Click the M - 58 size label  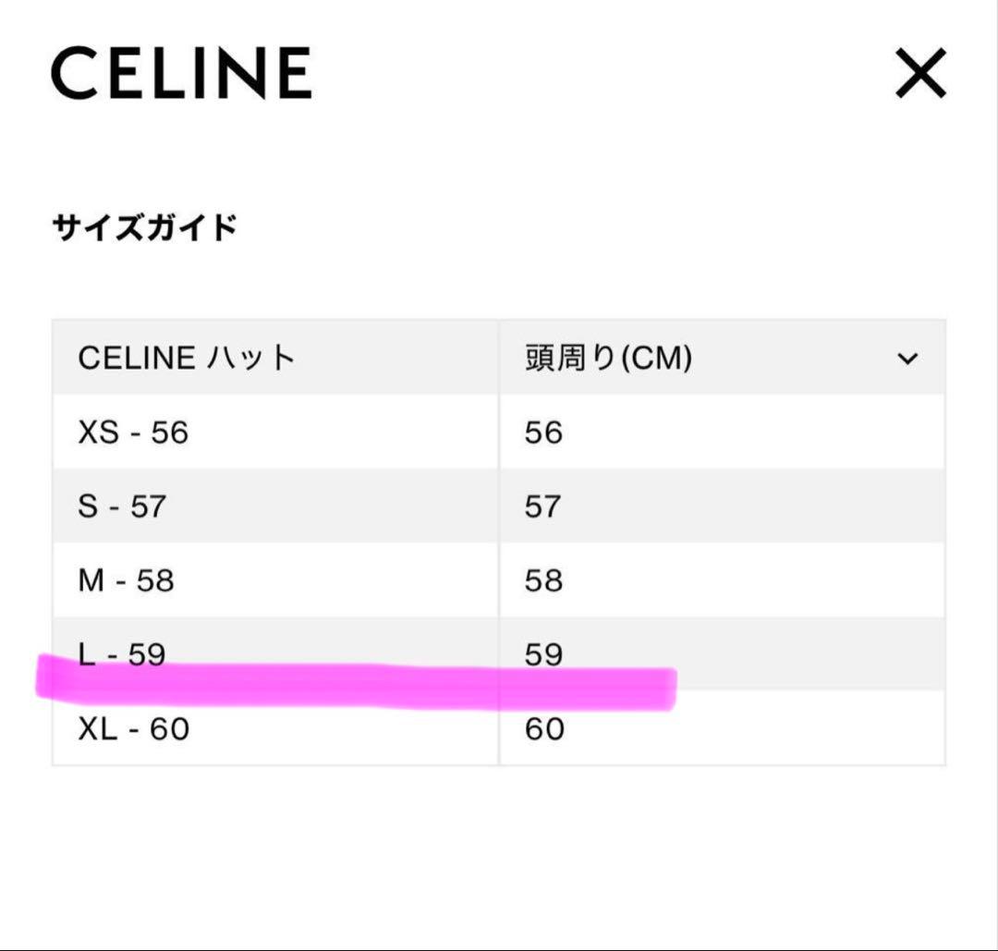pos(125,579)
